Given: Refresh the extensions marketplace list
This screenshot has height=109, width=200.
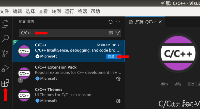Looking at the screenshot, I should (x=110, y=22).
